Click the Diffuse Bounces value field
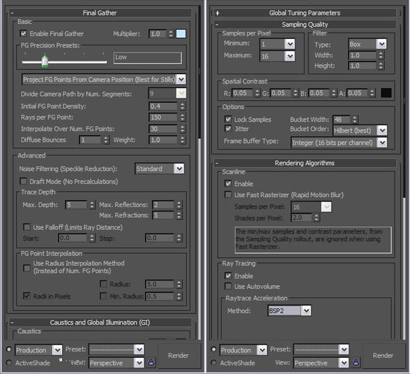 coord(90,140)
